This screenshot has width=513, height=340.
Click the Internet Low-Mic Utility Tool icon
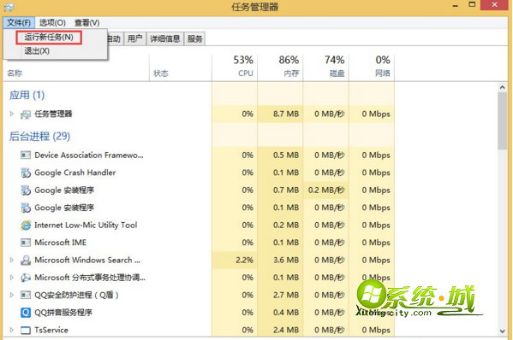[x=26, y=226]
